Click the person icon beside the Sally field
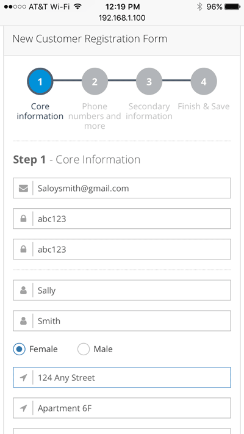The width and height of the screenshot is (244, 434). (24, 291)
